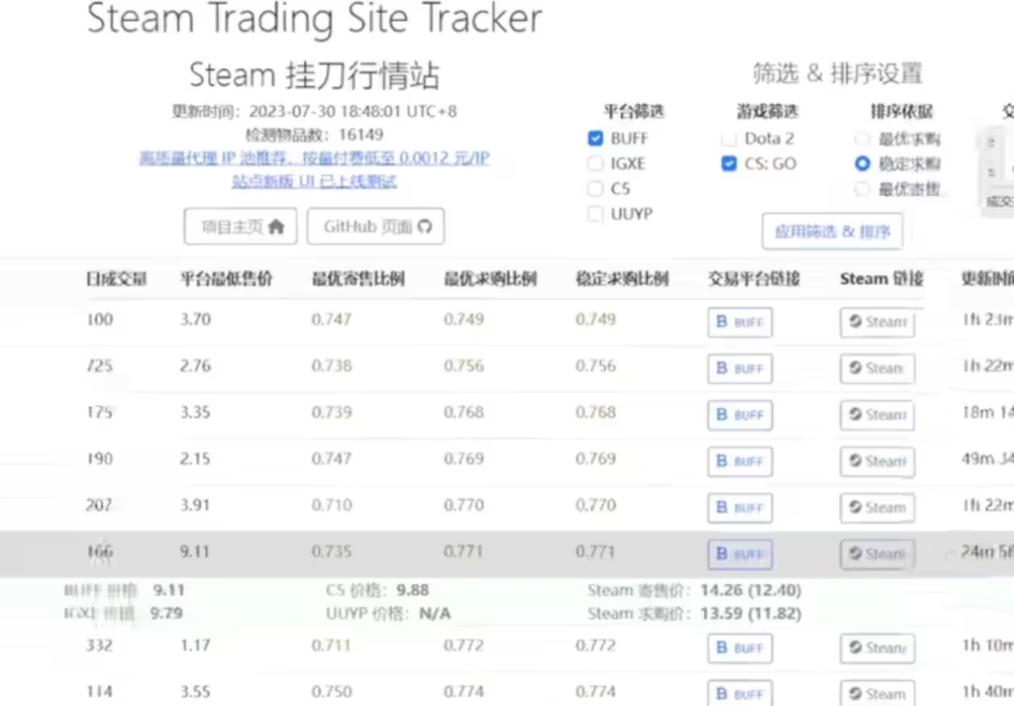Click the 应用筛选 & 排序 apply button

point(832,232)
